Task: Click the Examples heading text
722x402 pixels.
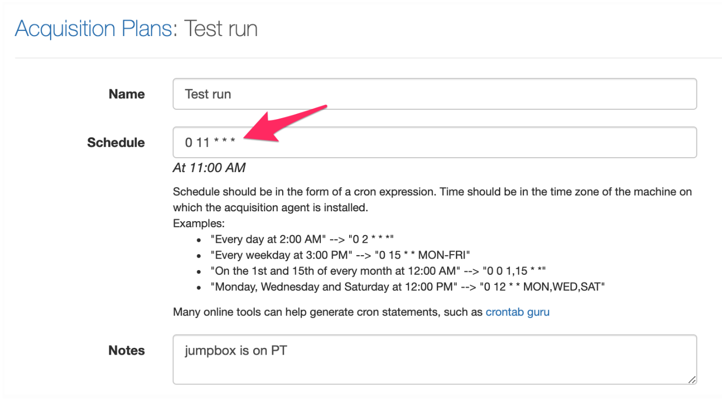Action: point(199,223)
